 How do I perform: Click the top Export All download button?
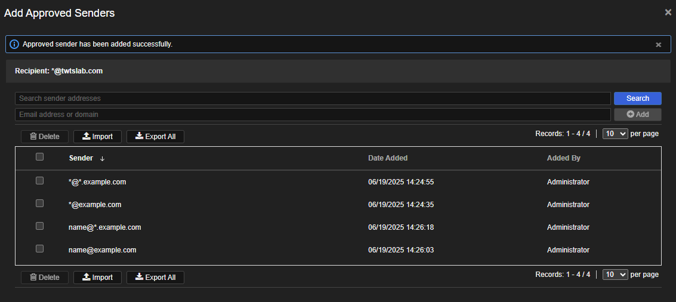(155, 137)
